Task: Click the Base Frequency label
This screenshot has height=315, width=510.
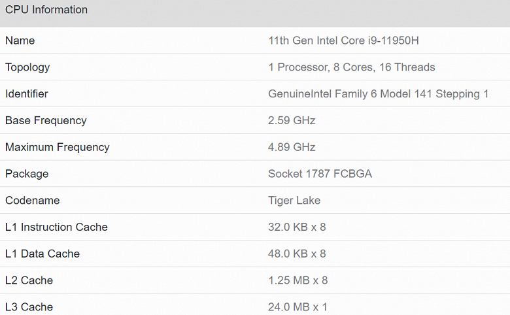Action: click(46, 121)
